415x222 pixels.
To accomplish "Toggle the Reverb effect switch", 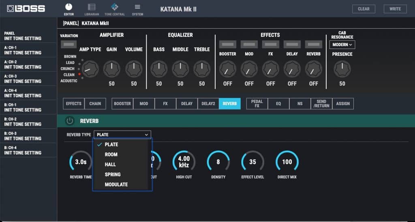I will 313,44.
